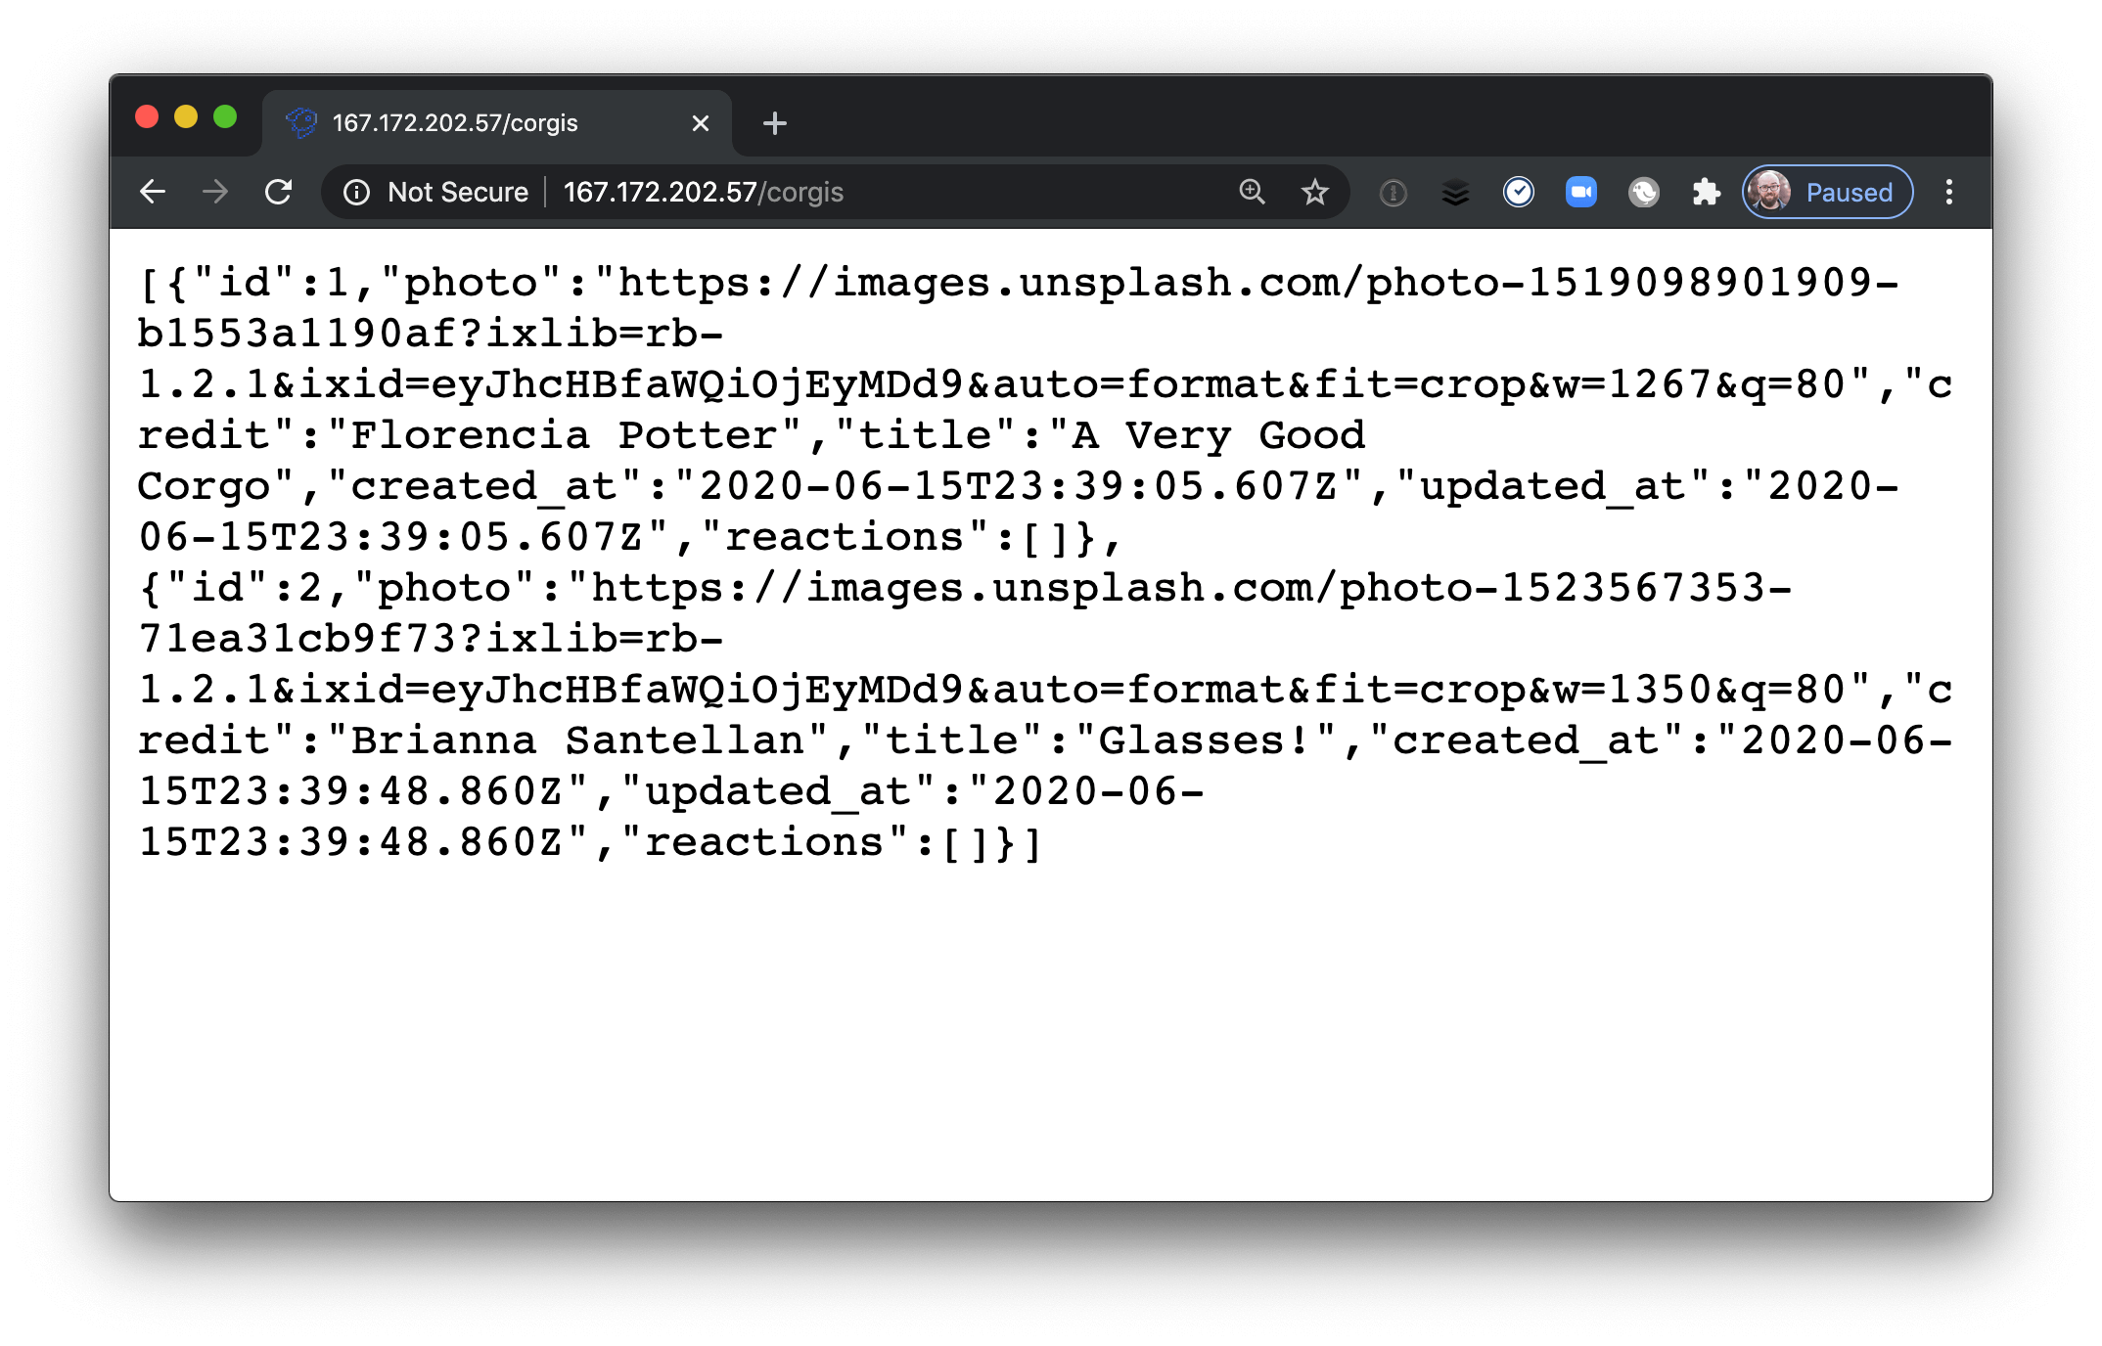
Task: Click the 1Password extension icon
Action: [1393, 193]
